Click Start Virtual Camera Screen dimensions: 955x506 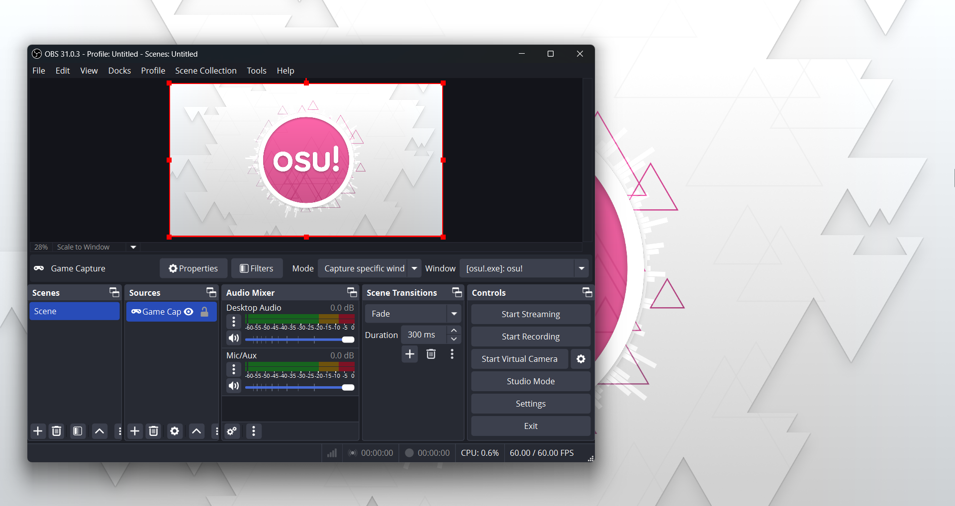[x=519, y=359]
